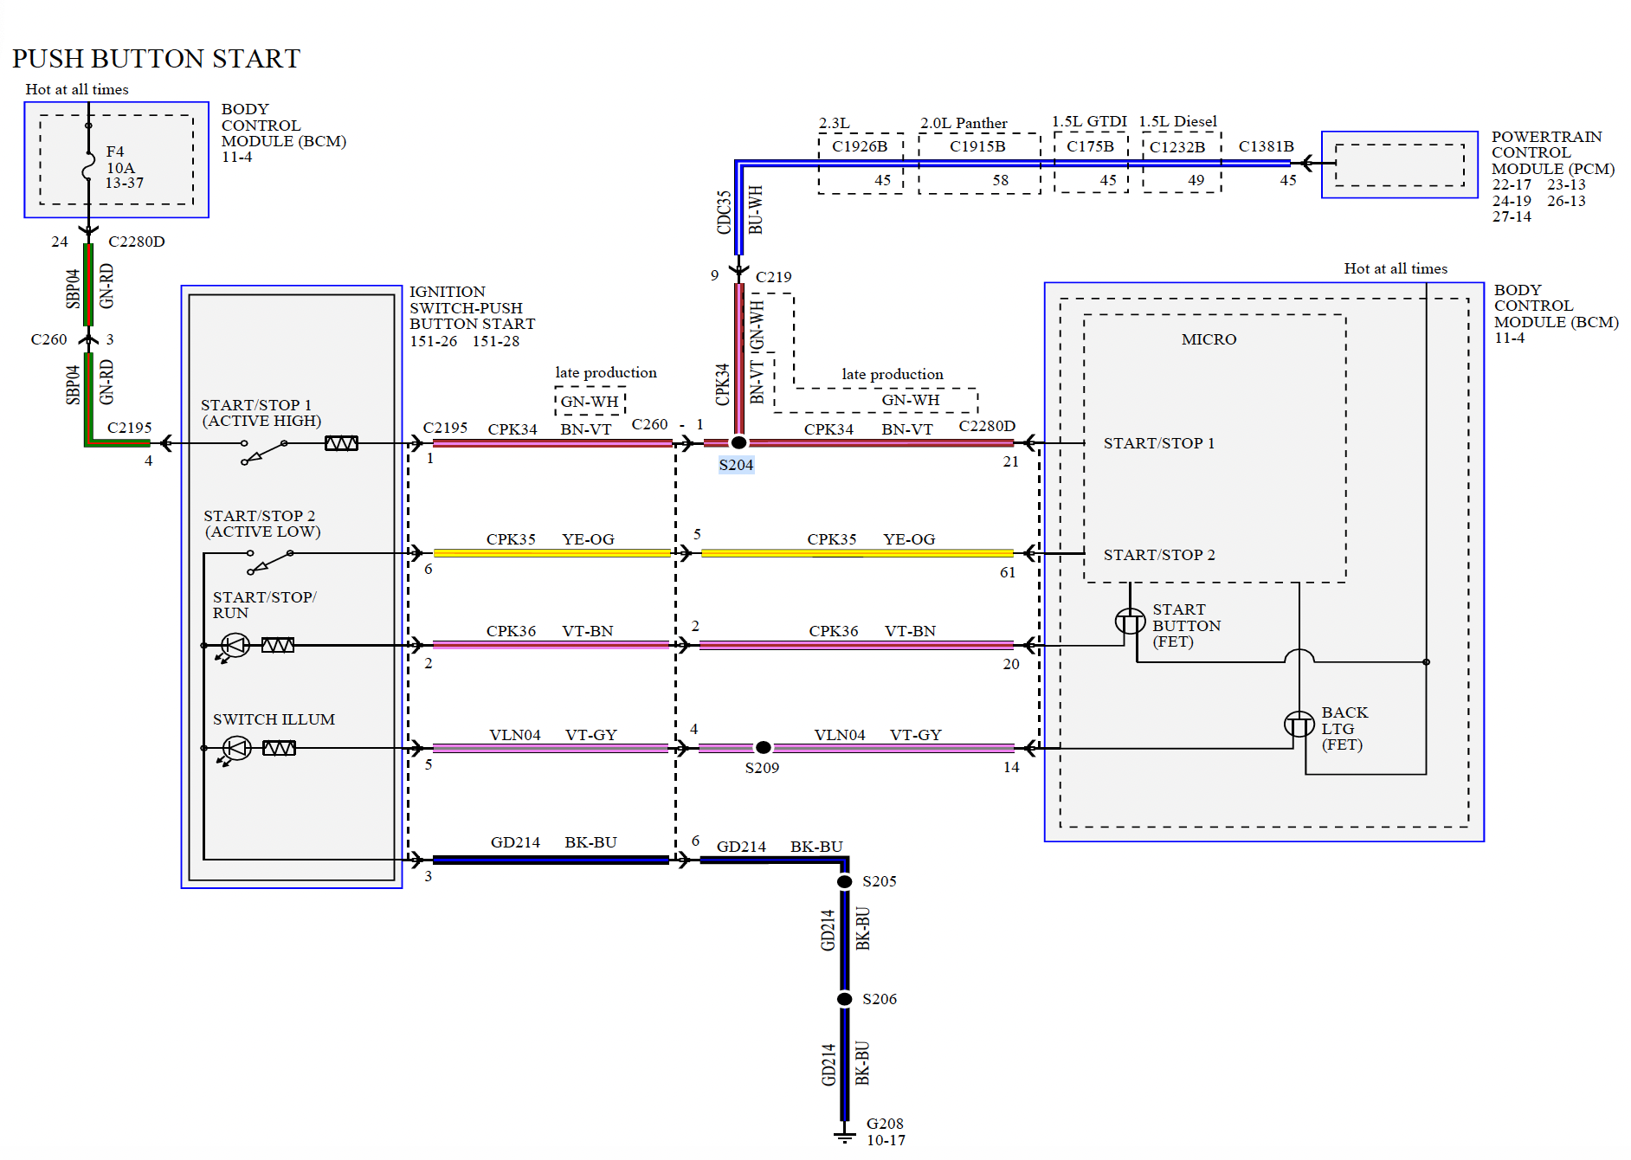Click the START/STOP 1 resistor symbol
This screenshot has width=1631, height=1160.
(x=341, y=443)
